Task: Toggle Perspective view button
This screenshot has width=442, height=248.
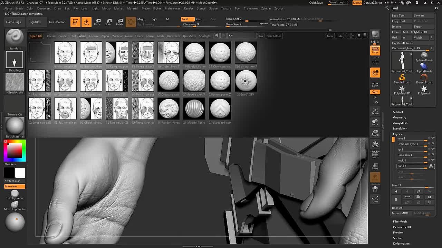Action: coord(375,51)
